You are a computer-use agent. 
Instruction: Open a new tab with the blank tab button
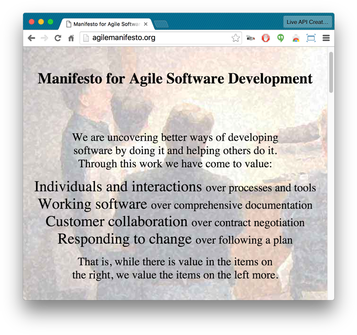point(161,24)
